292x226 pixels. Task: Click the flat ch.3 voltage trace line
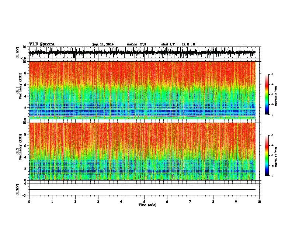coord(142,189)
